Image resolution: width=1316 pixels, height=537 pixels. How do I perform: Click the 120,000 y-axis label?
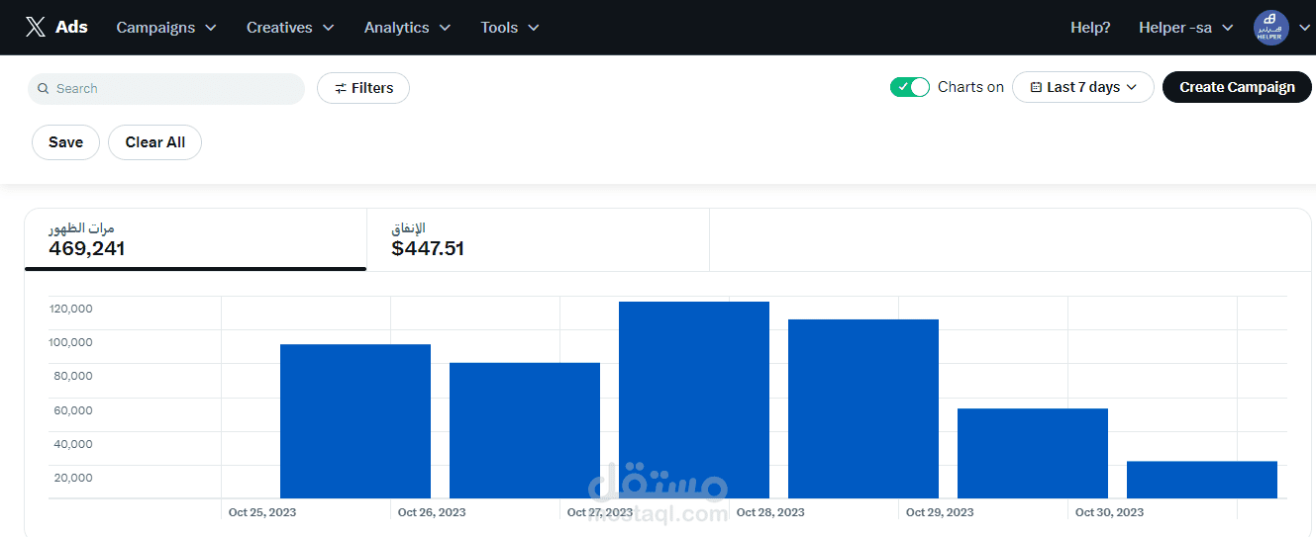(x=70, y=309)
